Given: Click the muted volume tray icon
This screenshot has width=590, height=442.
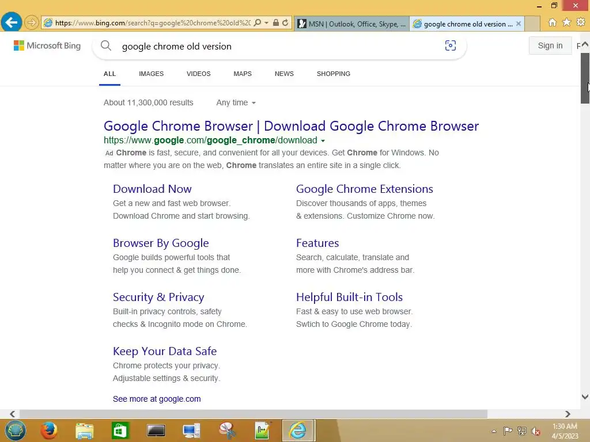Looking at the screenshot, I should tap(536, 430).
